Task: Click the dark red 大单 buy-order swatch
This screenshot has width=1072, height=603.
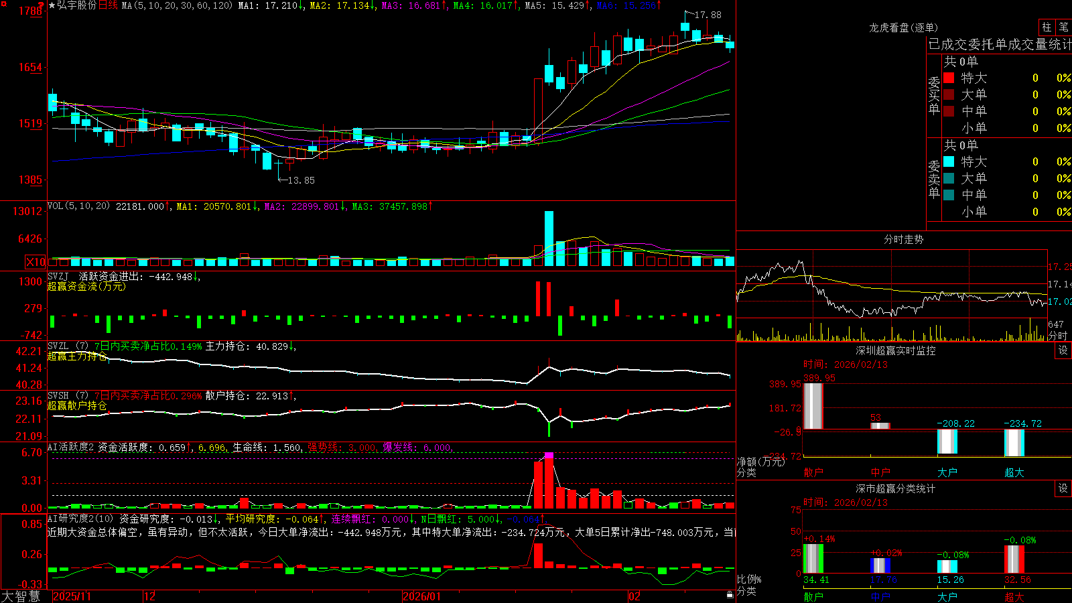Action: [x=949, y=94]
